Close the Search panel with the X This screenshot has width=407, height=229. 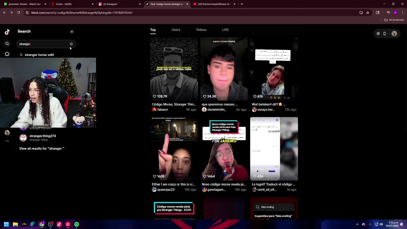coord(72,31)
